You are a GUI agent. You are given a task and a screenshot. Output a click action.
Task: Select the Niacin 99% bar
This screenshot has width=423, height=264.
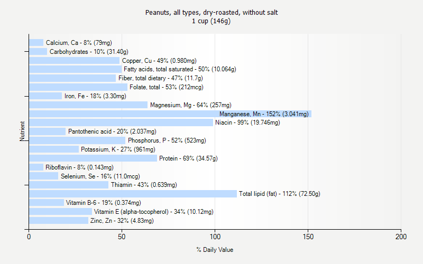point(121,122)
